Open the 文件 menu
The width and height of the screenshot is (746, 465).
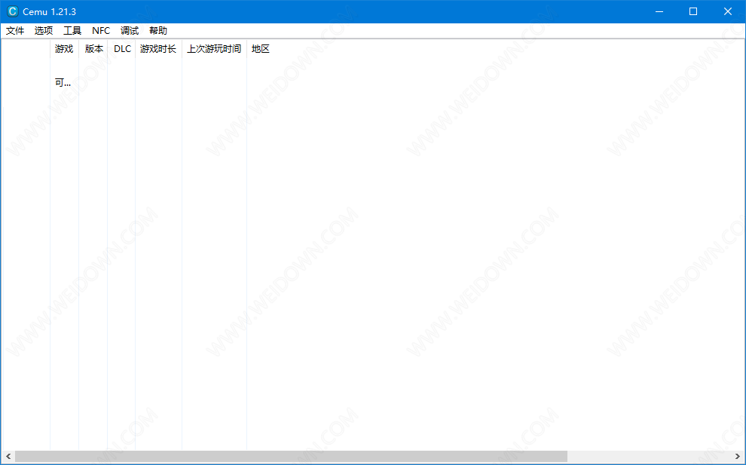click(x=15, y=31)
